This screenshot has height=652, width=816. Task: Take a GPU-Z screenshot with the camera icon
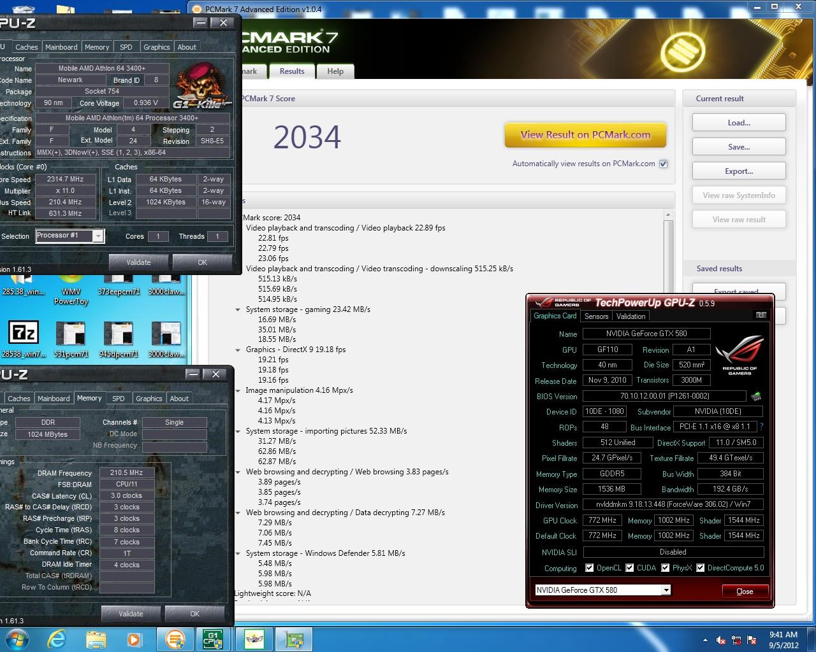coord(761,315)
